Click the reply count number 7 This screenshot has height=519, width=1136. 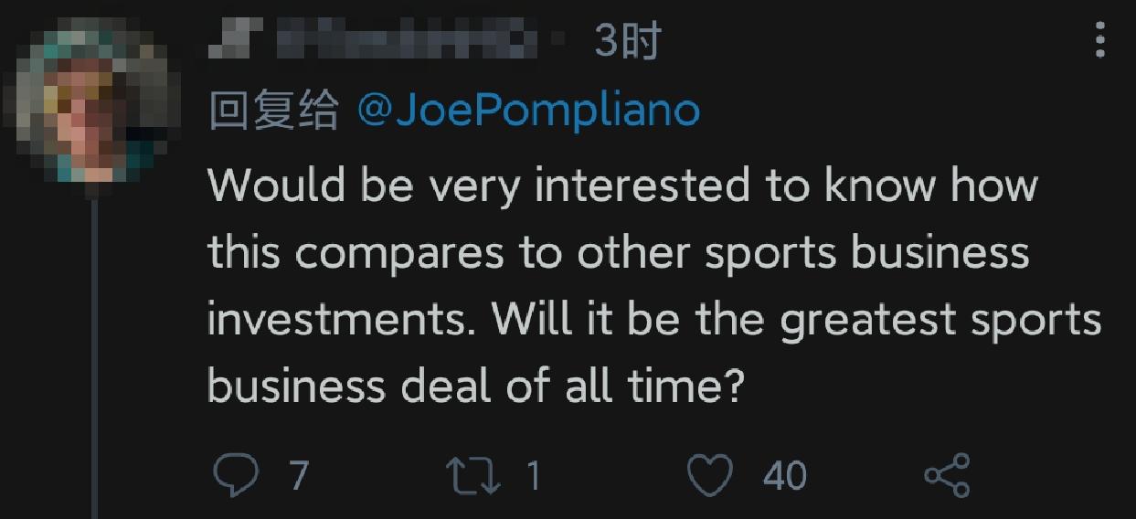[298, 475]
